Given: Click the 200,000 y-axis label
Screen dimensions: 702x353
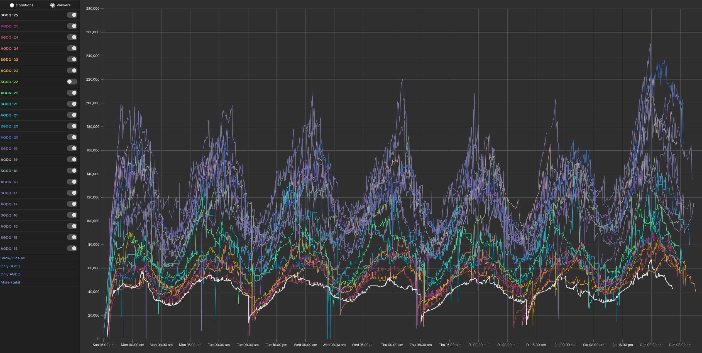Looking at the screenshot, I should [92, 103].
